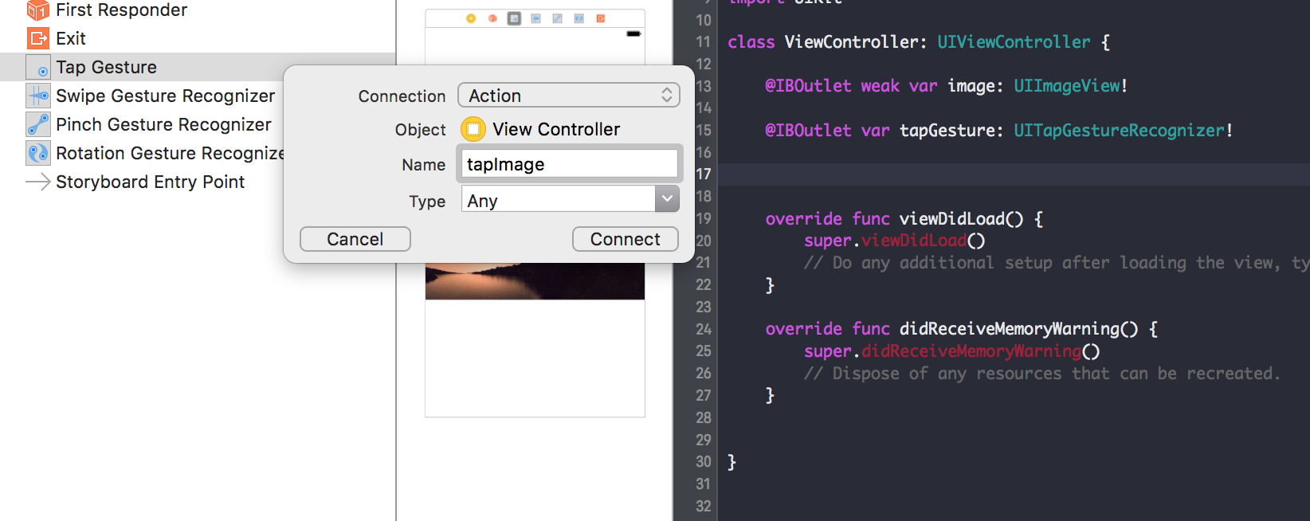Screen dimensions: 1310x521
Task: Expand the Type combo box arrow
Action: 667,199
